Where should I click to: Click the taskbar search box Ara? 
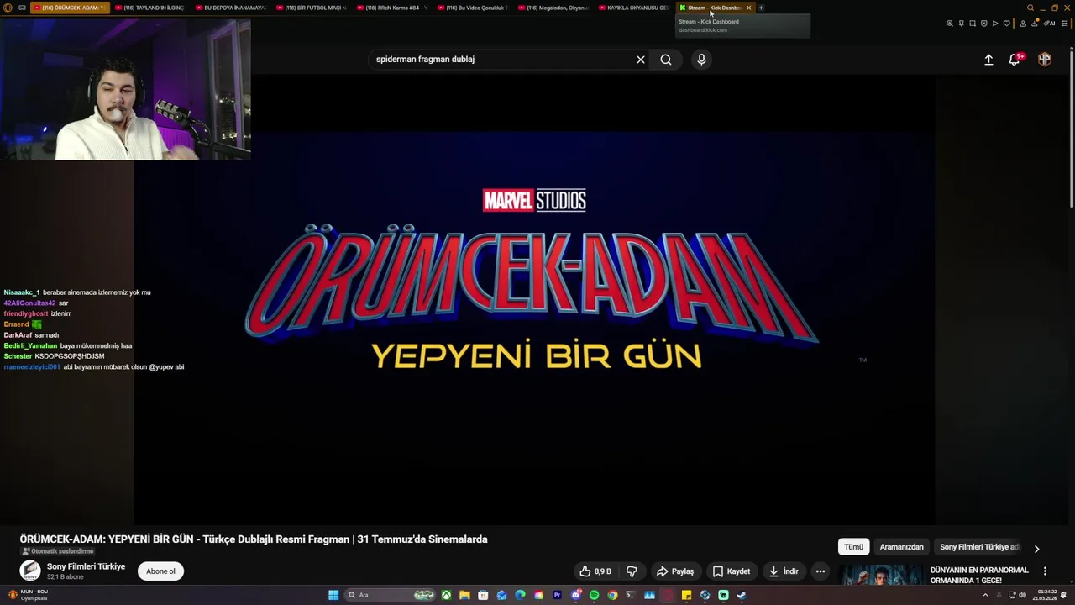point(390,595)
